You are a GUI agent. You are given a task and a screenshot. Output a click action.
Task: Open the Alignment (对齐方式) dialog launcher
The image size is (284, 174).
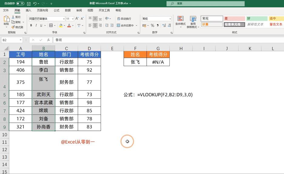click(x=139, y=33)
